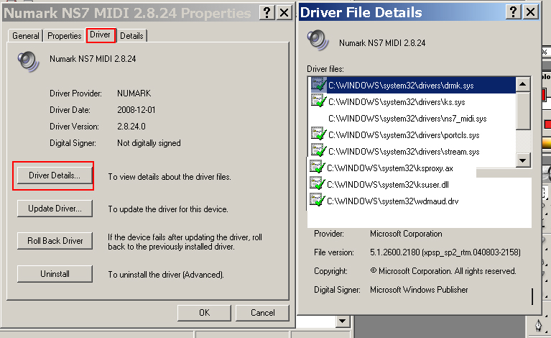Click the Update Driver button
551x338 pixels.
coord(55,209)
